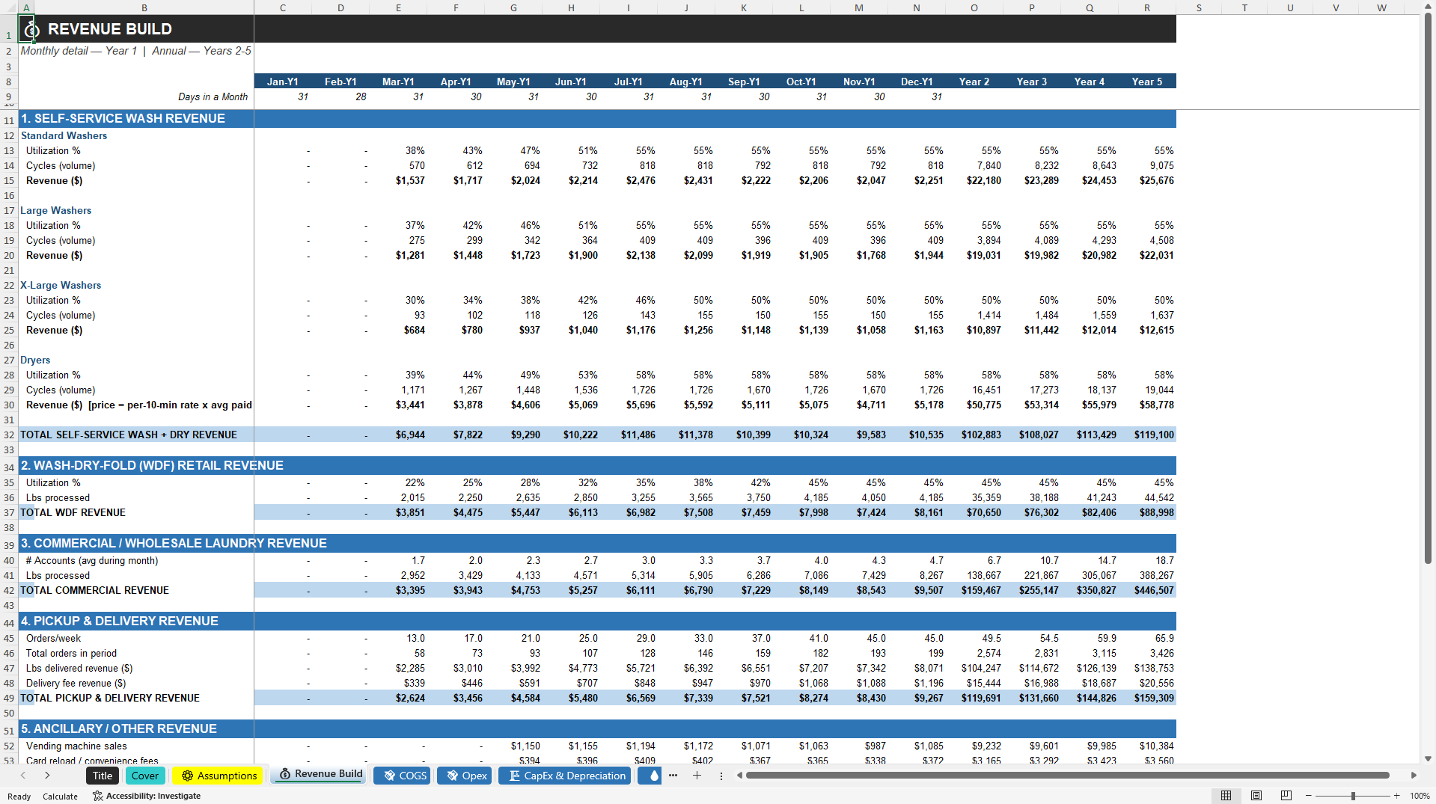Viewport: 1436px width, 804px height.
Task: Click 1. SELF-SERVICE WASH REVENUE section header
Action: tap(123, 118)
